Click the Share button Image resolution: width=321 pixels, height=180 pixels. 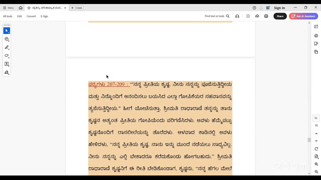(x=280, y=16)
